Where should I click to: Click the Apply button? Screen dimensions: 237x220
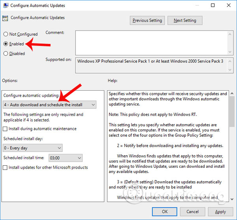[x=220, y=212]
